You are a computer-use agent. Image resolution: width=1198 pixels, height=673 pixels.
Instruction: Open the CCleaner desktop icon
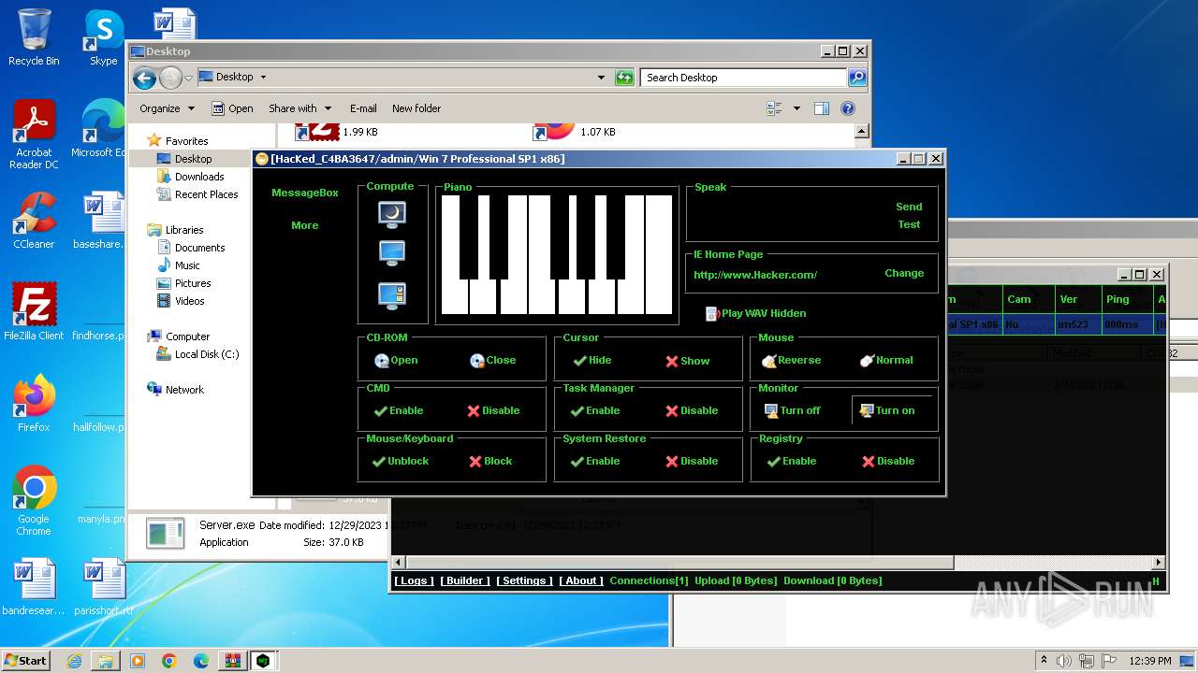[x=34, y=220]
